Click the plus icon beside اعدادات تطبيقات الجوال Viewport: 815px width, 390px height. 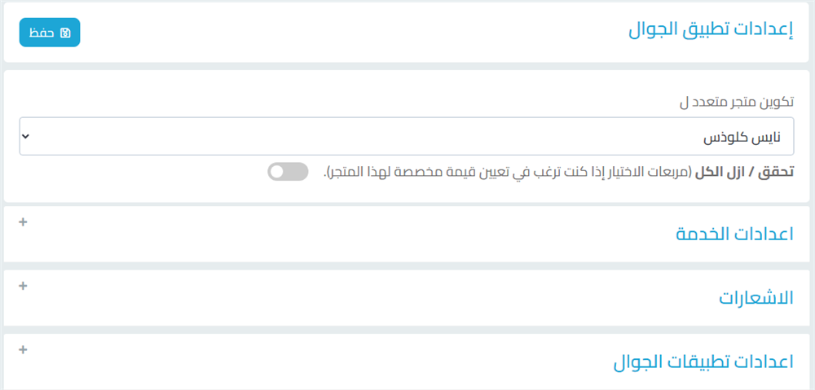pyautogui.click(x=23, y=350)
